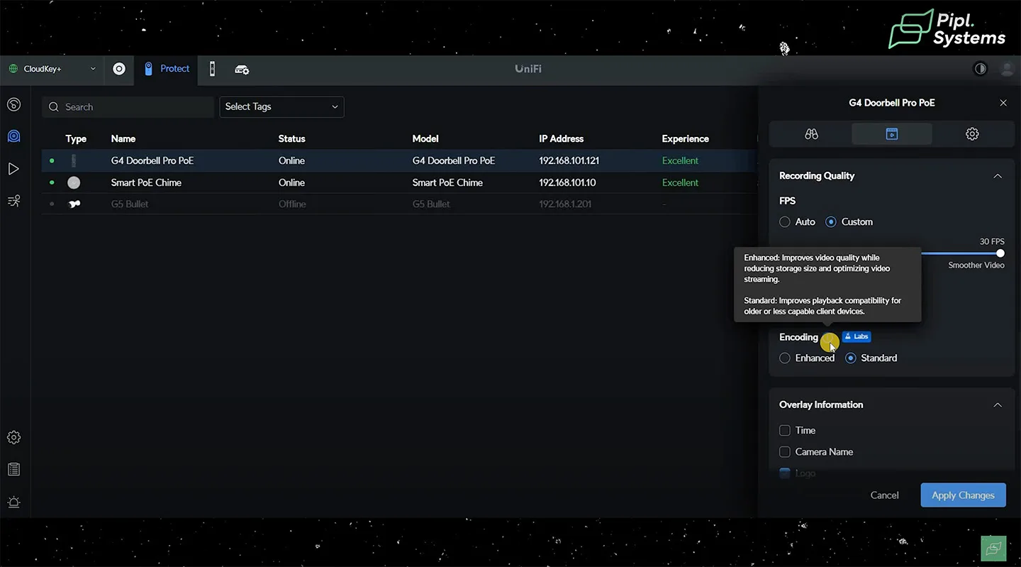Open the UniFi Access app icon

point(212,69)
